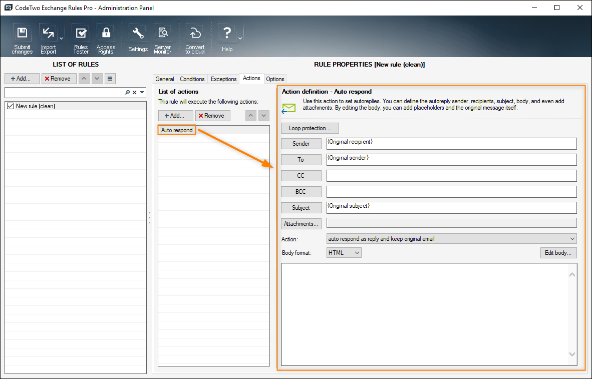Open the Options tab

coord(275,79)
